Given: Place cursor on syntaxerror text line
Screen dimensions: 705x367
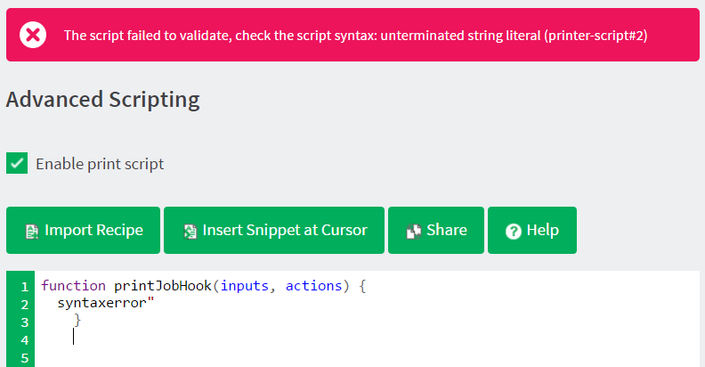Looking at the screenshot, I should pyautogui.click(x=106, y=303).
